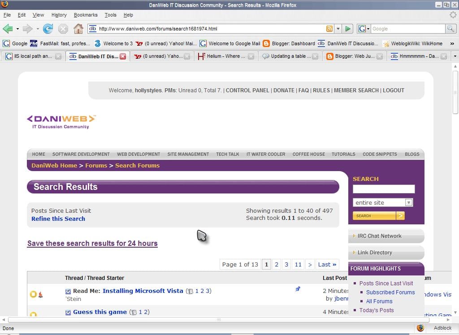The height and width of the screenshot is (335, 459).
Task: Expand the IRC Chat Network panel
Action: (x=386, y=236)
